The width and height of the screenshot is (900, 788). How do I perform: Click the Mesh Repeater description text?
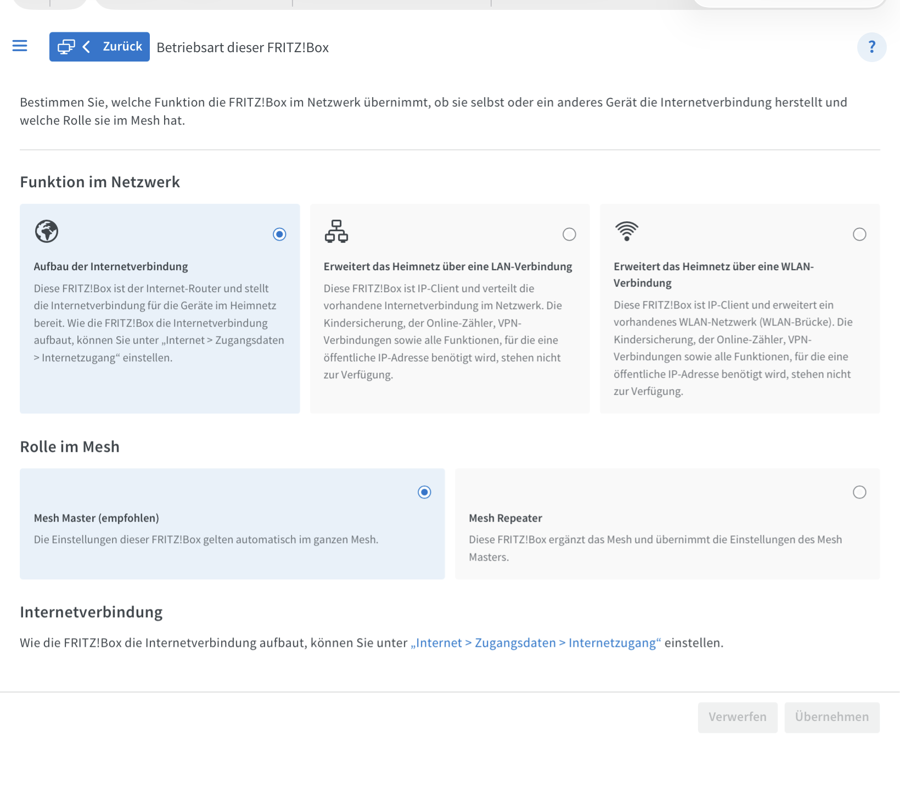[x=655, y=548]
